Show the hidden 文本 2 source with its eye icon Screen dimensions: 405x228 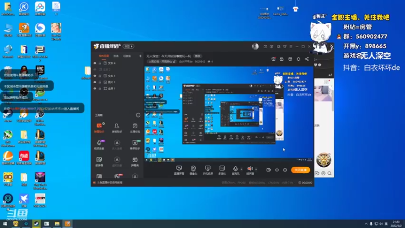pyautogui.click(x=95, y=69)
